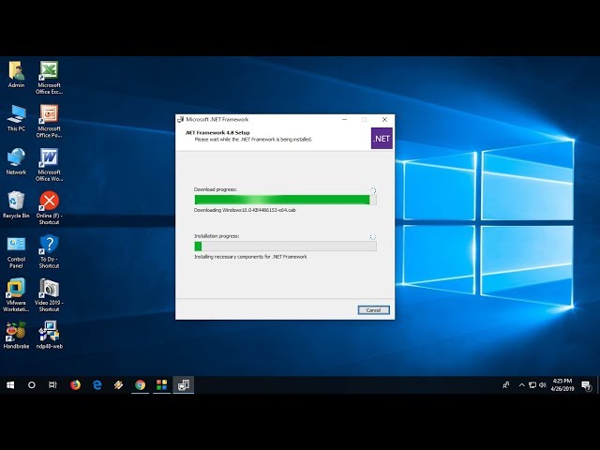Screen dimensions: 600x450
Task: Open the People icon in system tray
Action: tap(506, 385)
